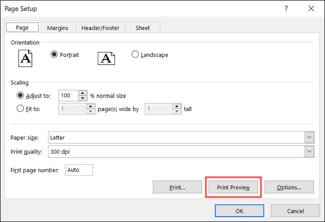Click the landscape orientation page icon
The image size is (325, 222).
point(105,58)
